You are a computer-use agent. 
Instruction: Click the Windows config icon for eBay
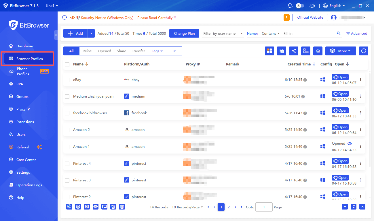tap(323, 80)
